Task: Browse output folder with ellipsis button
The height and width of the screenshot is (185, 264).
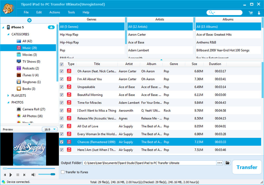Action: [219, 163]
